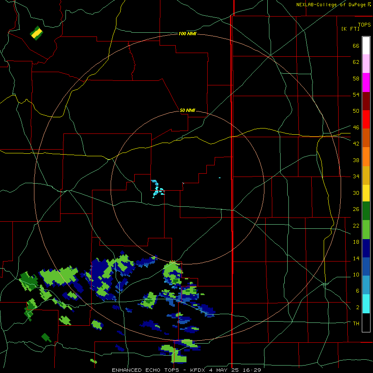Image resolution: width=373 pixels, height=373 pixels.
Task: Click the TOPS legend title
Action: pos(364,24)
